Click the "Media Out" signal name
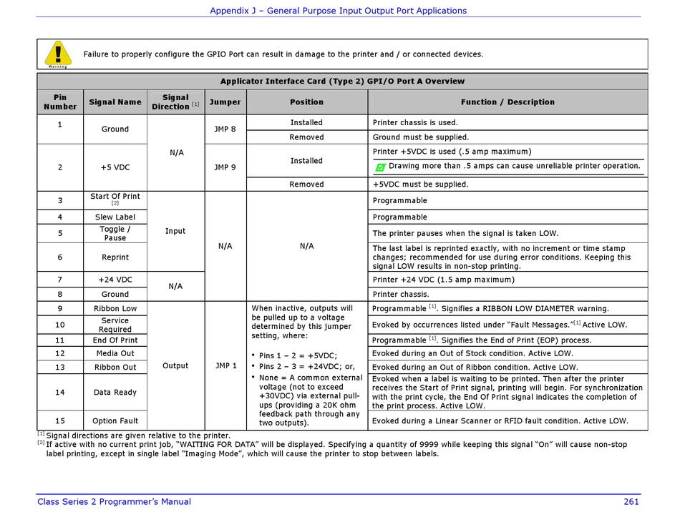The width and height of the screenshot is (680, 512). (115, 353)
